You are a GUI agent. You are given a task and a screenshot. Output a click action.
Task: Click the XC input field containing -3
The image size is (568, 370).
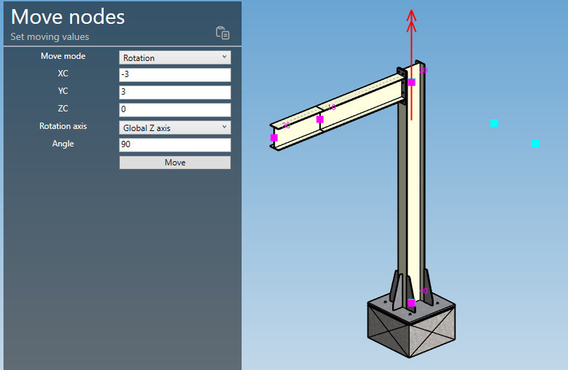[175, 75]
